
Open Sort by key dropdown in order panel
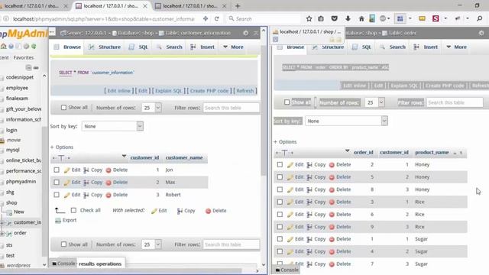coord(346,121)
